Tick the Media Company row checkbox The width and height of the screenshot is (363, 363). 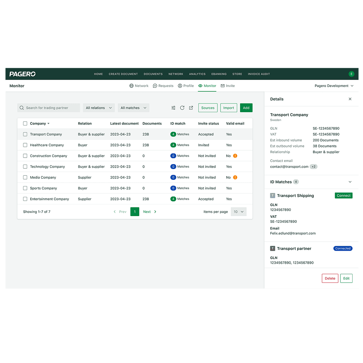tap(25, 177)
